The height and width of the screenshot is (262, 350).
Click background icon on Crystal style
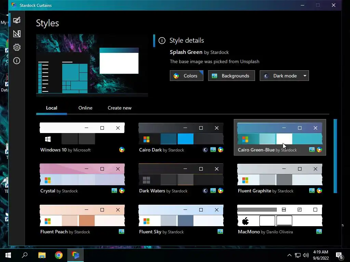click(x=114, y=190)
